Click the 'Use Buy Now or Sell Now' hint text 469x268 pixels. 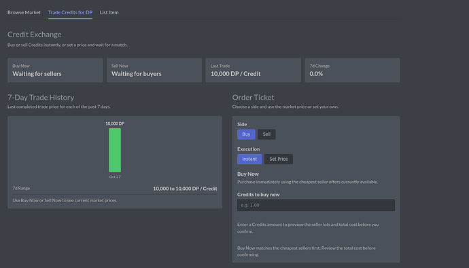click(65, 201)
